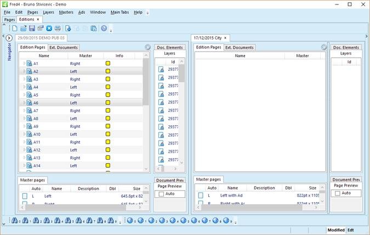Click 'Left with Ad' master page name
Screen dimensions: 370x235
(x=231, y=195)
